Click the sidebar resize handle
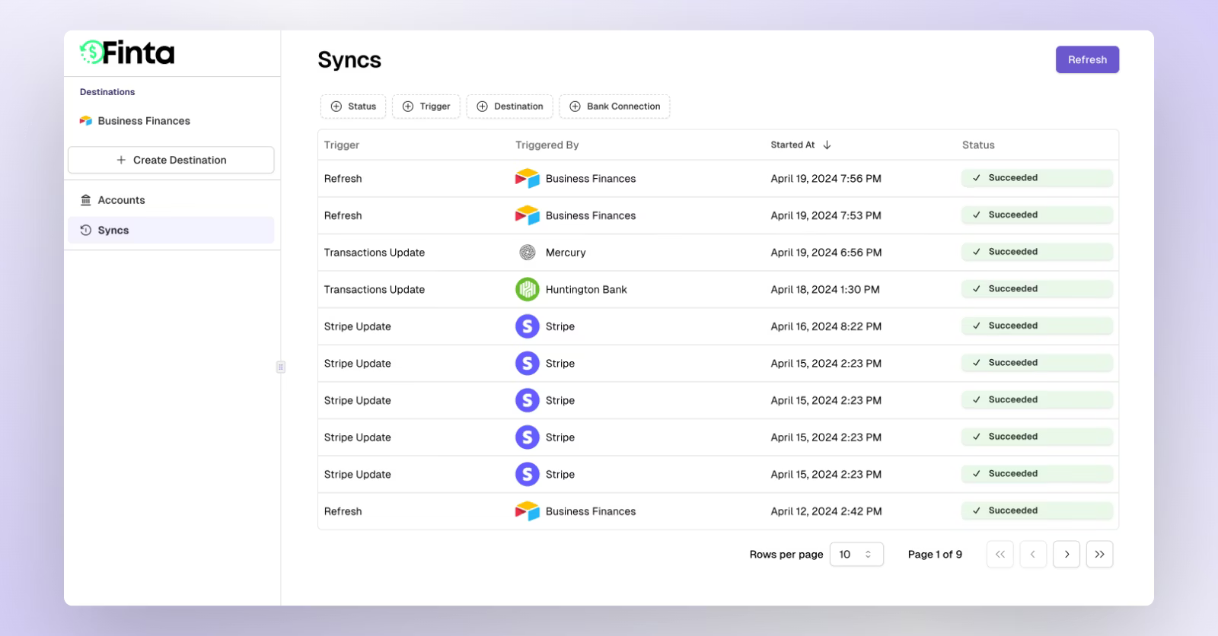The height and width of the screenshot is (636, 1218). coord(281,367)
